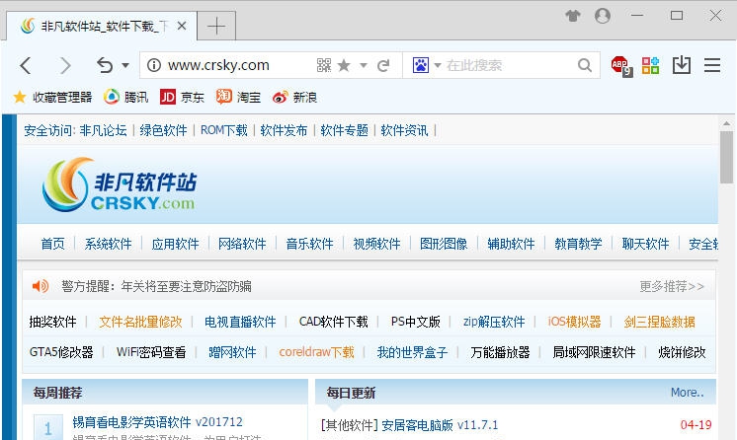Viewport: 737px width, 440px height.
Task: Click the 绿色软件 link
Action: pos(164,130)
